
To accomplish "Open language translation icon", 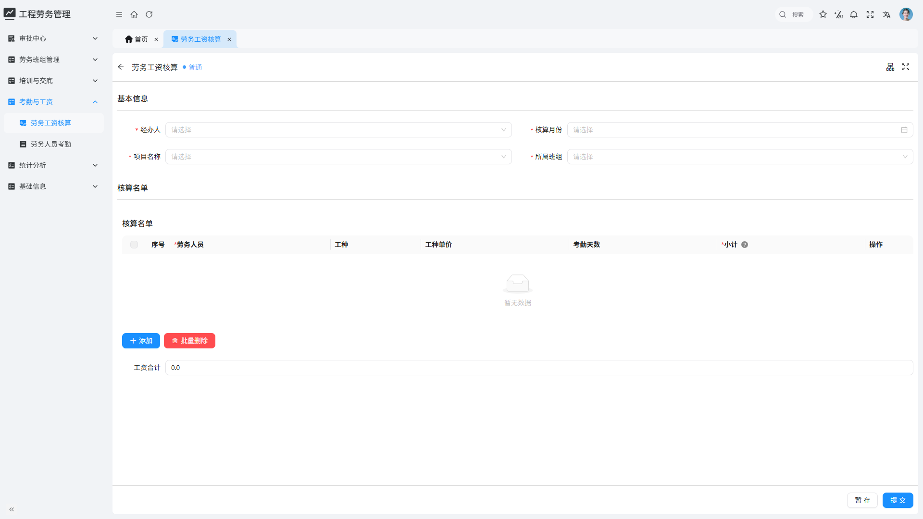I will click(x=886, y=14).
